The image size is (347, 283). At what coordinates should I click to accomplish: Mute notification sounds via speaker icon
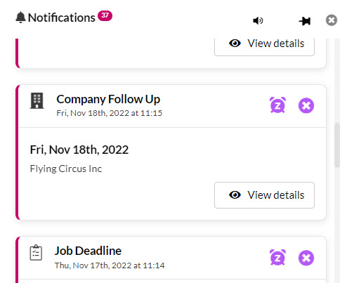pos(258,20)
